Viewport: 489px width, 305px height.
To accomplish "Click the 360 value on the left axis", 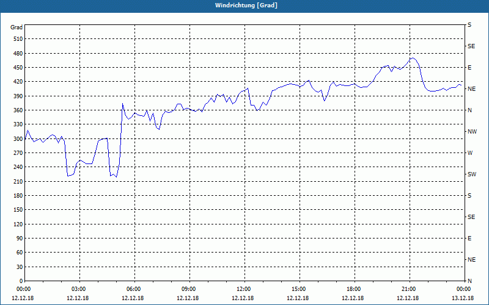I will pyautogui.click(x=18, y=110).
